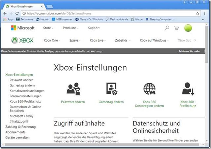
Task: Bookmark this page with the star icon
Action: tap(197, 13)
